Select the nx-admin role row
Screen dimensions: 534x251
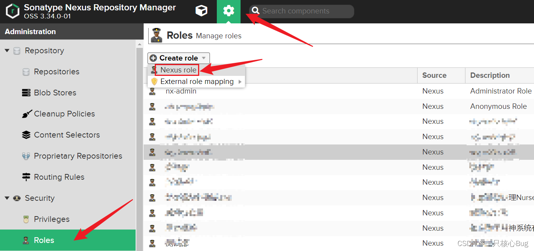pyautogui.click(x=339, y=91)
